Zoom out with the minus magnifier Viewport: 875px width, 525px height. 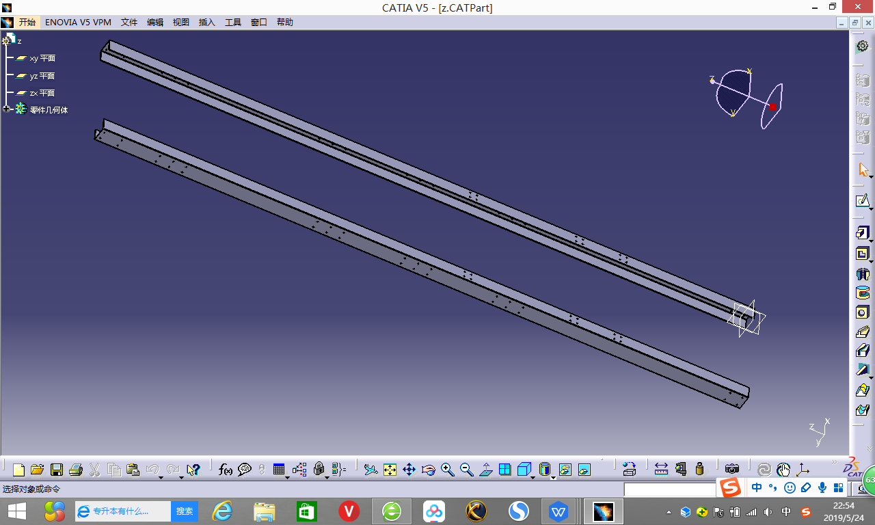point(467,470)
